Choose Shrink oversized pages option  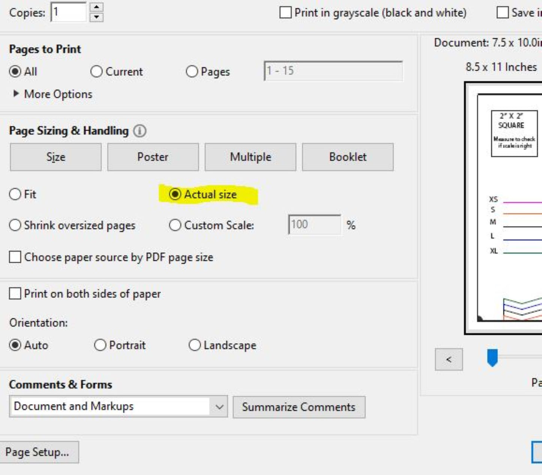(15, 225)
